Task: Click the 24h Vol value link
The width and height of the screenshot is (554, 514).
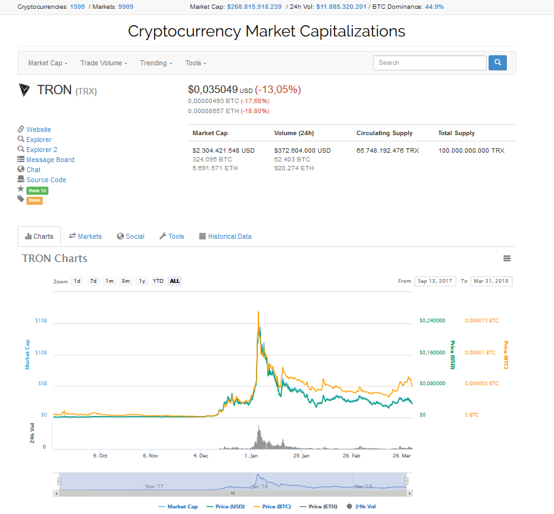Action: click(x=341, y=7)
